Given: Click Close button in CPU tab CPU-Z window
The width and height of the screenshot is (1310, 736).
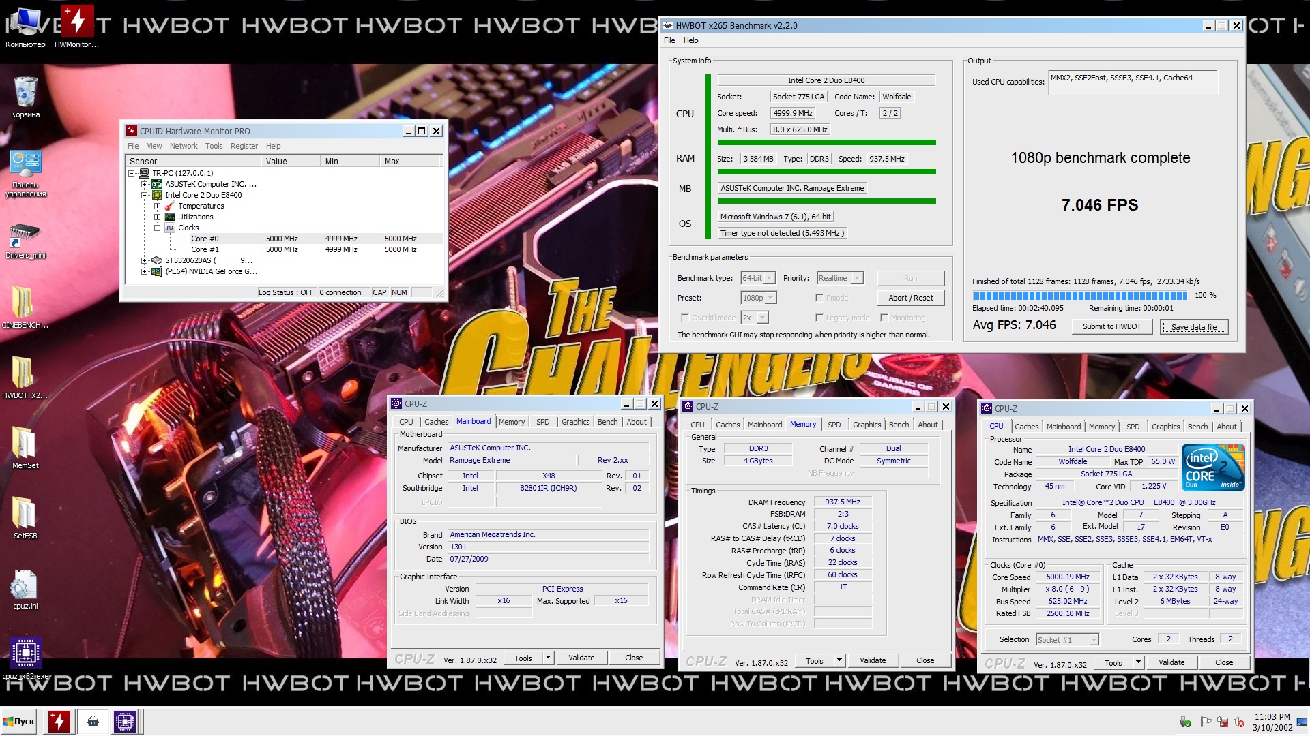Looking at the screenshot, I should (x=1224, y=662).
